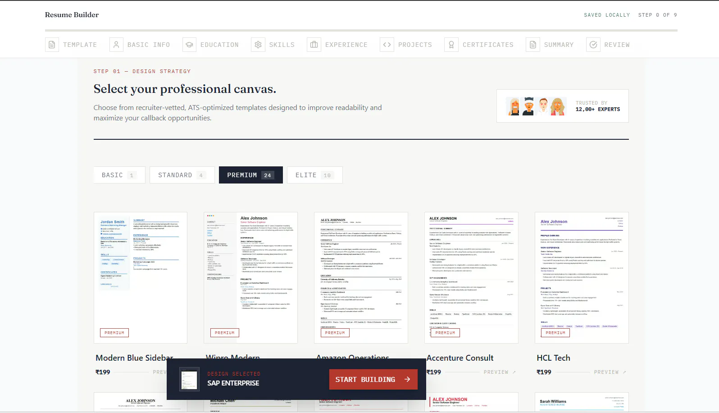Click the Resume Builder logo text

point(72,14)
